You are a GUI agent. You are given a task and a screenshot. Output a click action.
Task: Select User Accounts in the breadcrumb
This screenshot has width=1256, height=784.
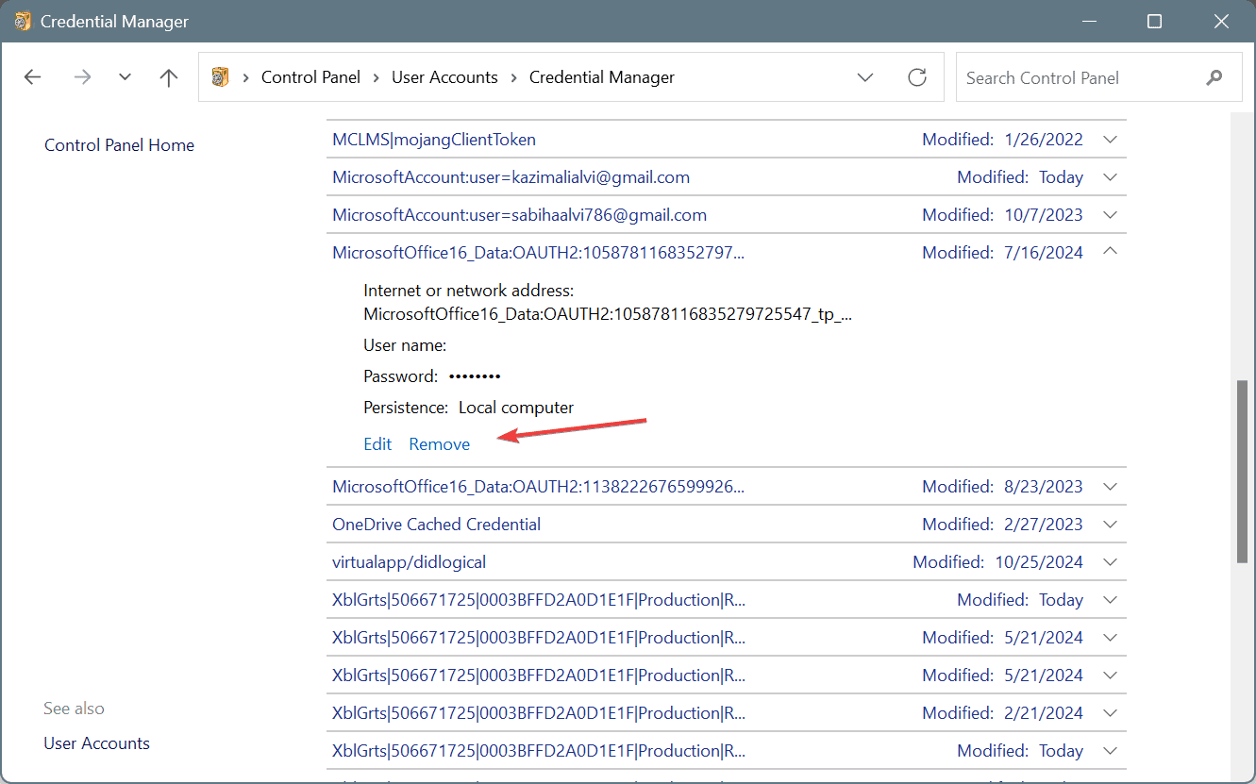click(444, 77)
